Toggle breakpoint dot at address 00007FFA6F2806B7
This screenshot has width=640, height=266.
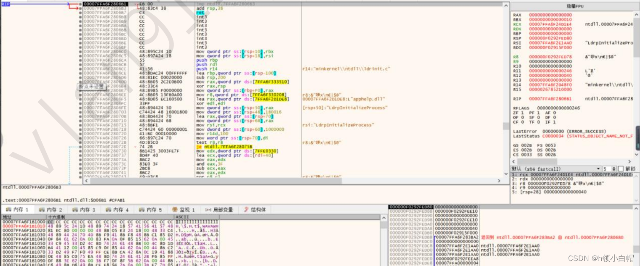tap(80, 13)
